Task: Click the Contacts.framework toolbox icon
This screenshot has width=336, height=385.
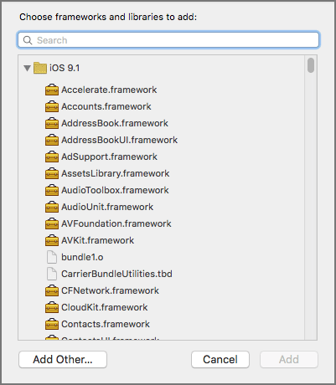Action: [52, 324]
